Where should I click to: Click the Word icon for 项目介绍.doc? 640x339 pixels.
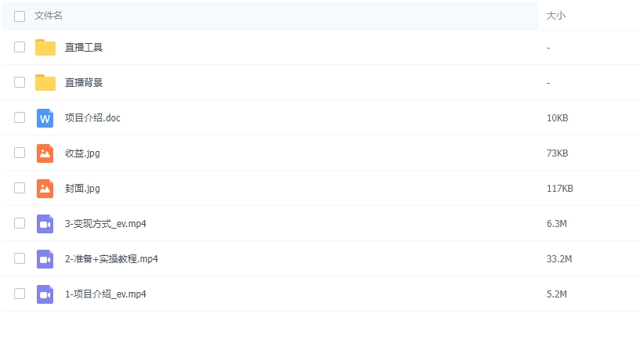45,118
